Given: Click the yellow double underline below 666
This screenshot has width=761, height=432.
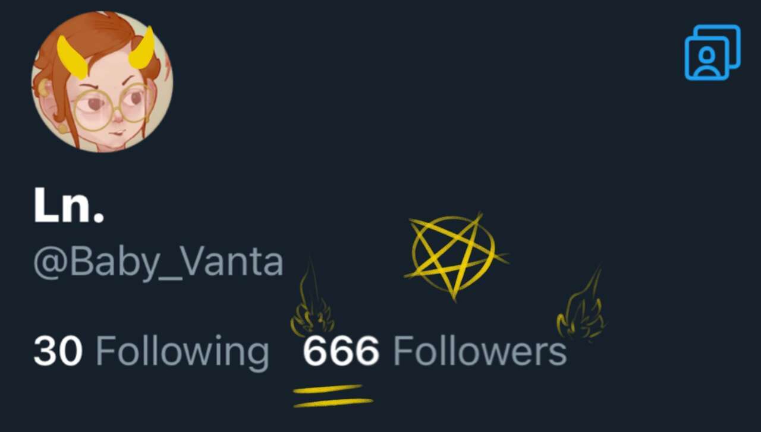Looking at the screenshot, I should (x=333, y=396).
